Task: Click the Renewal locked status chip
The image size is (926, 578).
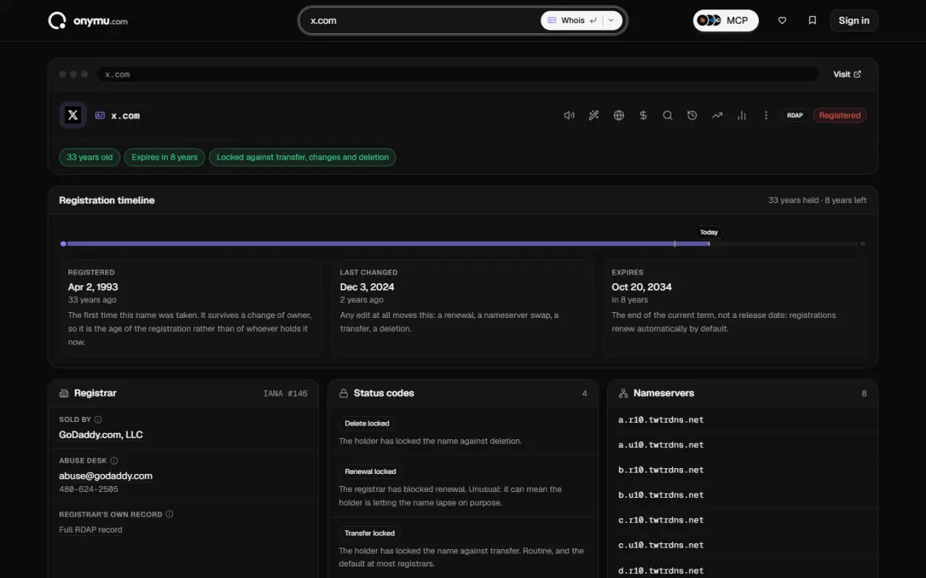Action: point(370,472)
